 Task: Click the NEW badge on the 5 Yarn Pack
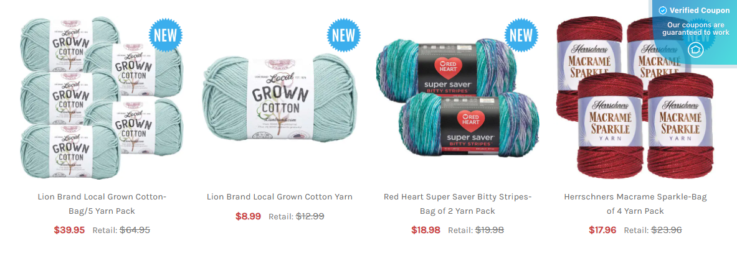[166, 35]
